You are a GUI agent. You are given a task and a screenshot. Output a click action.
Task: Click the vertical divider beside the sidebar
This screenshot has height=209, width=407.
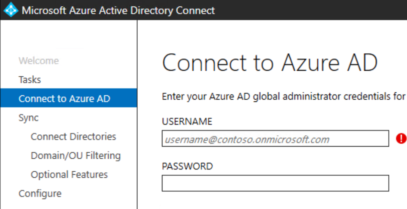137,130
